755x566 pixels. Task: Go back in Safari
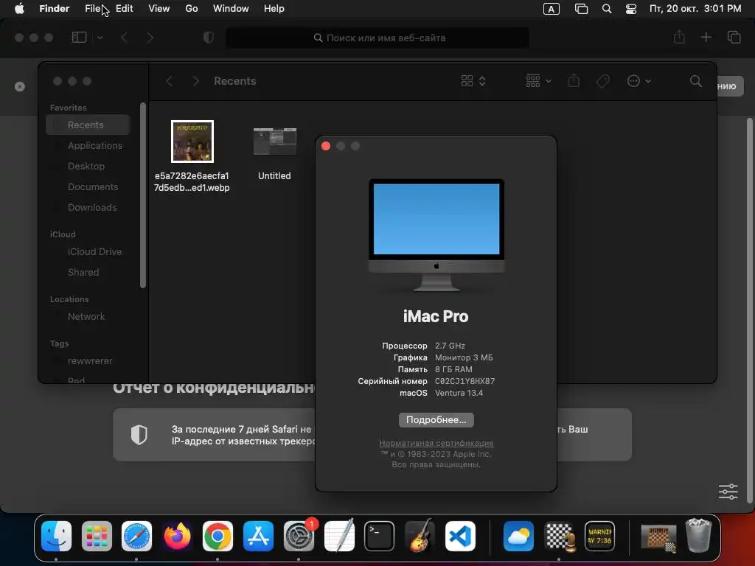(x=124, y=37)
